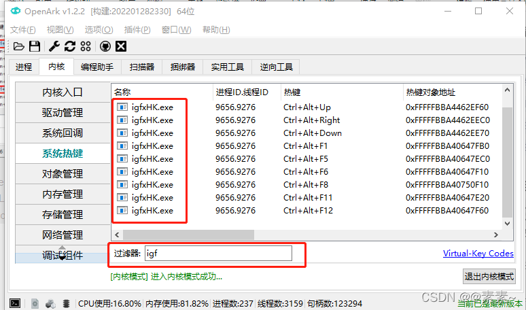Image resolution: width=526 pixels, height=310 pixels.
Task: Open the 插件(P) menu
Action: tap(137, 30)
